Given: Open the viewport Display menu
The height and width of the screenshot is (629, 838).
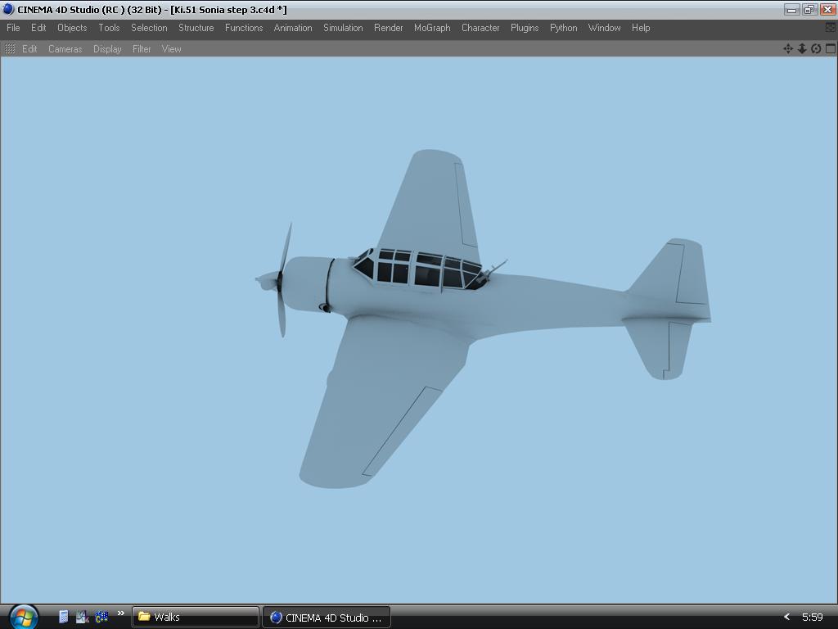Looking at the screenshot, I should [x=107, y=49].
